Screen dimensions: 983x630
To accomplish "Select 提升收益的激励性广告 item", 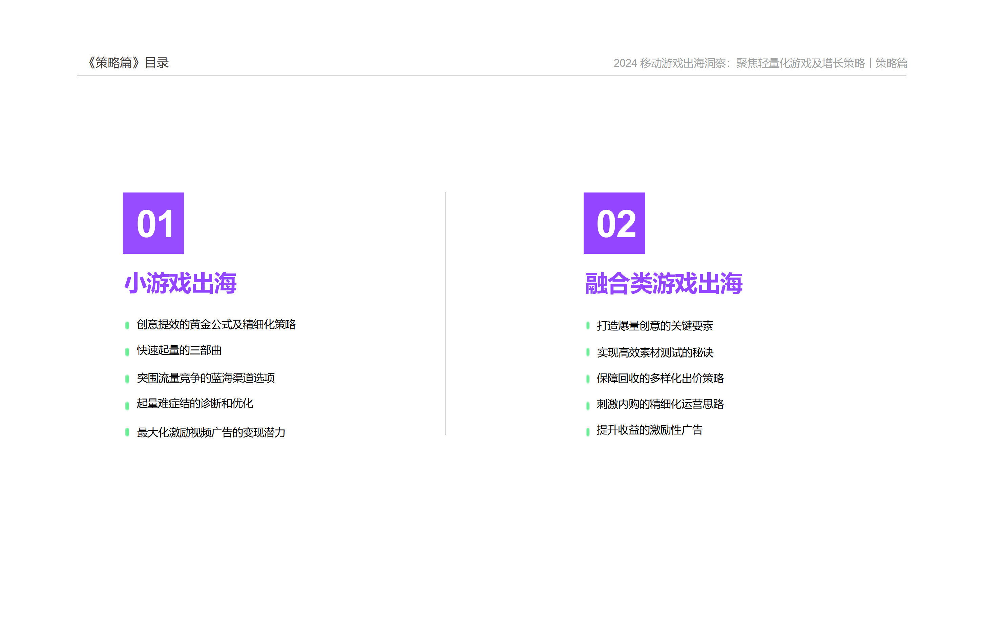I will (649, 430).
